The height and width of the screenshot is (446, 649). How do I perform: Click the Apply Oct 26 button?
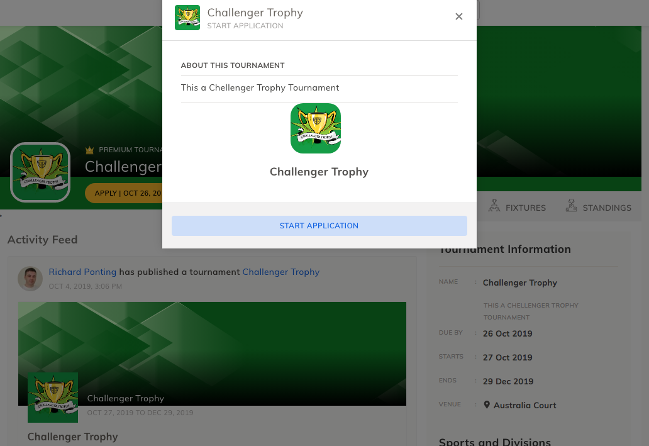pos(124,193)
